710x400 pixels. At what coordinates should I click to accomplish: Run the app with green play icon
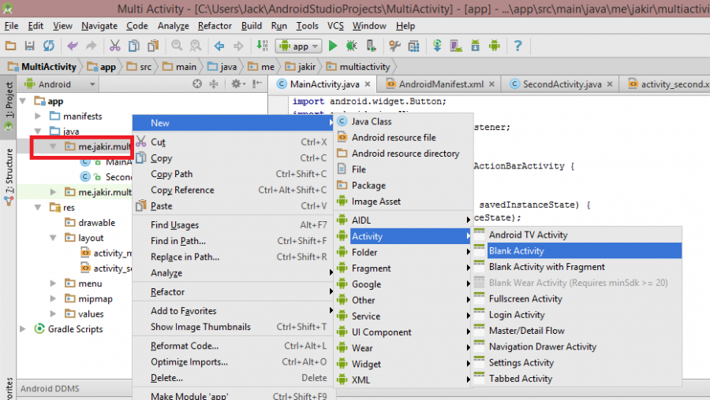[x=333, y=46]
